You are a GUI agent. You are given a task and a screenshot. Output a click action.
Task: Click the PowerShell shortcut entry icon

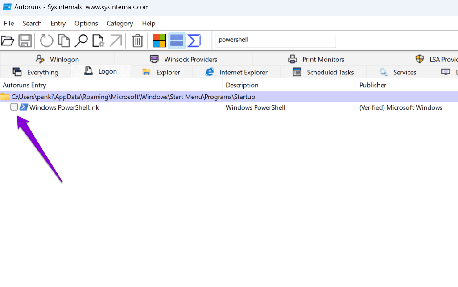click(24, 107)
